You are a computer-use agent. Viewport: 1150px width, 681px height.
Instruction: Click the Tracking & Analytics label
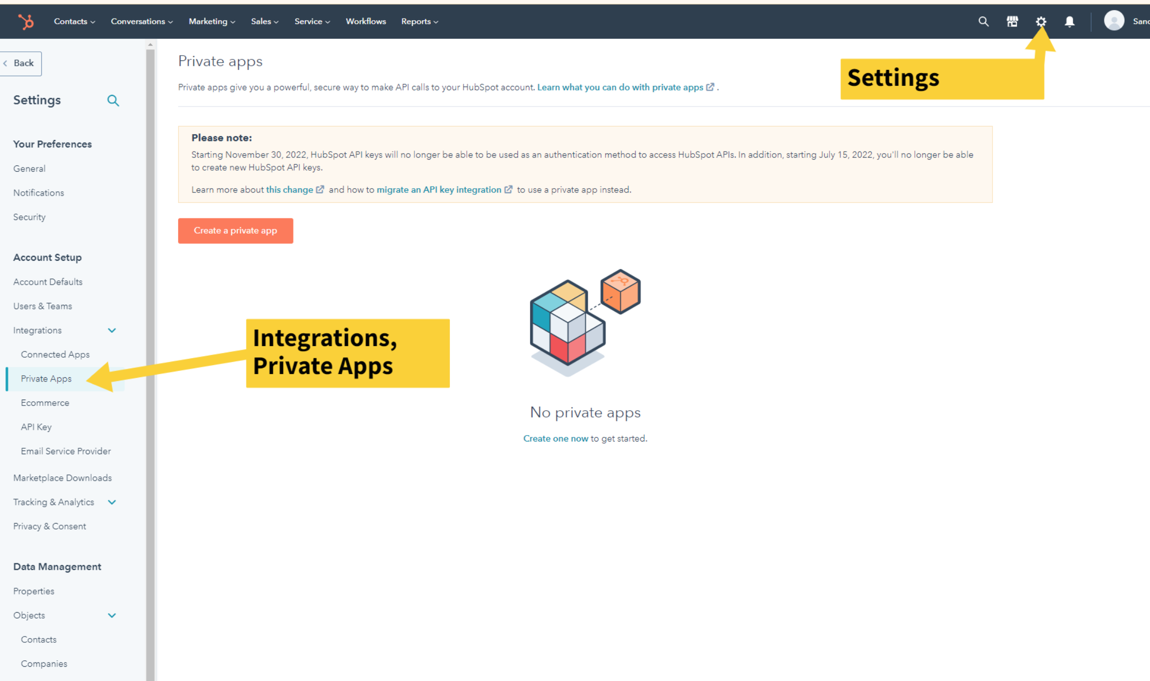[54, 502]
